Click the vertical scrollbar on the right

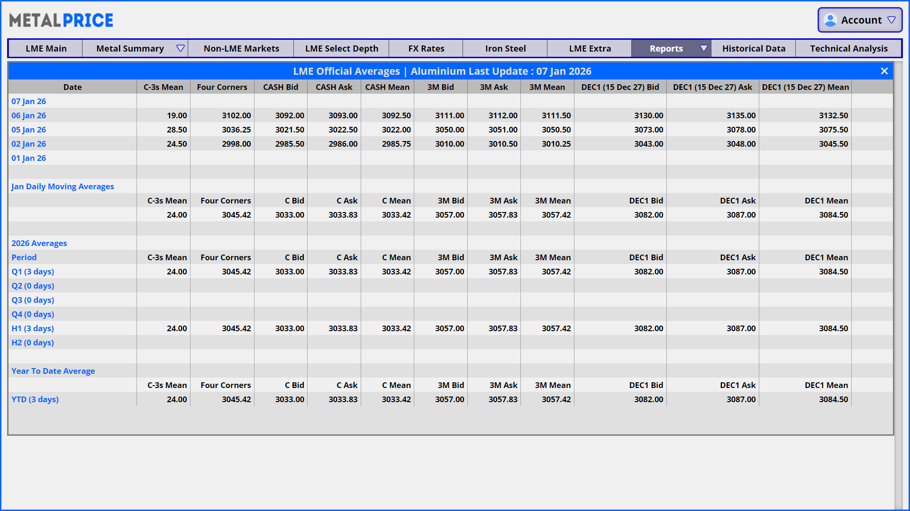[x=898, y=284]
